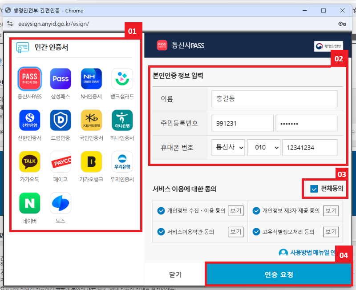
Task: Click the address bar URL easysign.anyid.go.kr
Action: point(53,24)
